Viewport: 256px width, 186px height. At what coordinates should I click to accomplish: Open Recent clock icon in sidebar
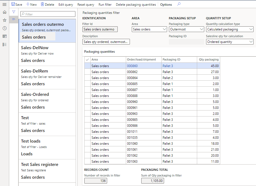point(4,28)
